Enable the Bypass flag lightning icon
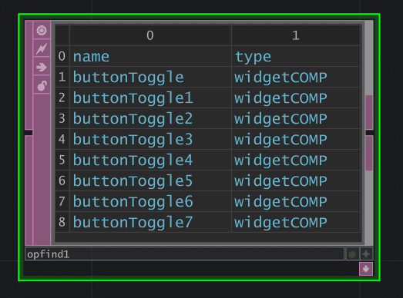 coord(42,48)
